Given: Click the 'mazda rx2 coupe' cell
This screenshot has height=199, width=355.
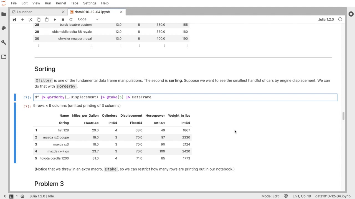Looking at the screenshot, I should [x=56, y=137].
